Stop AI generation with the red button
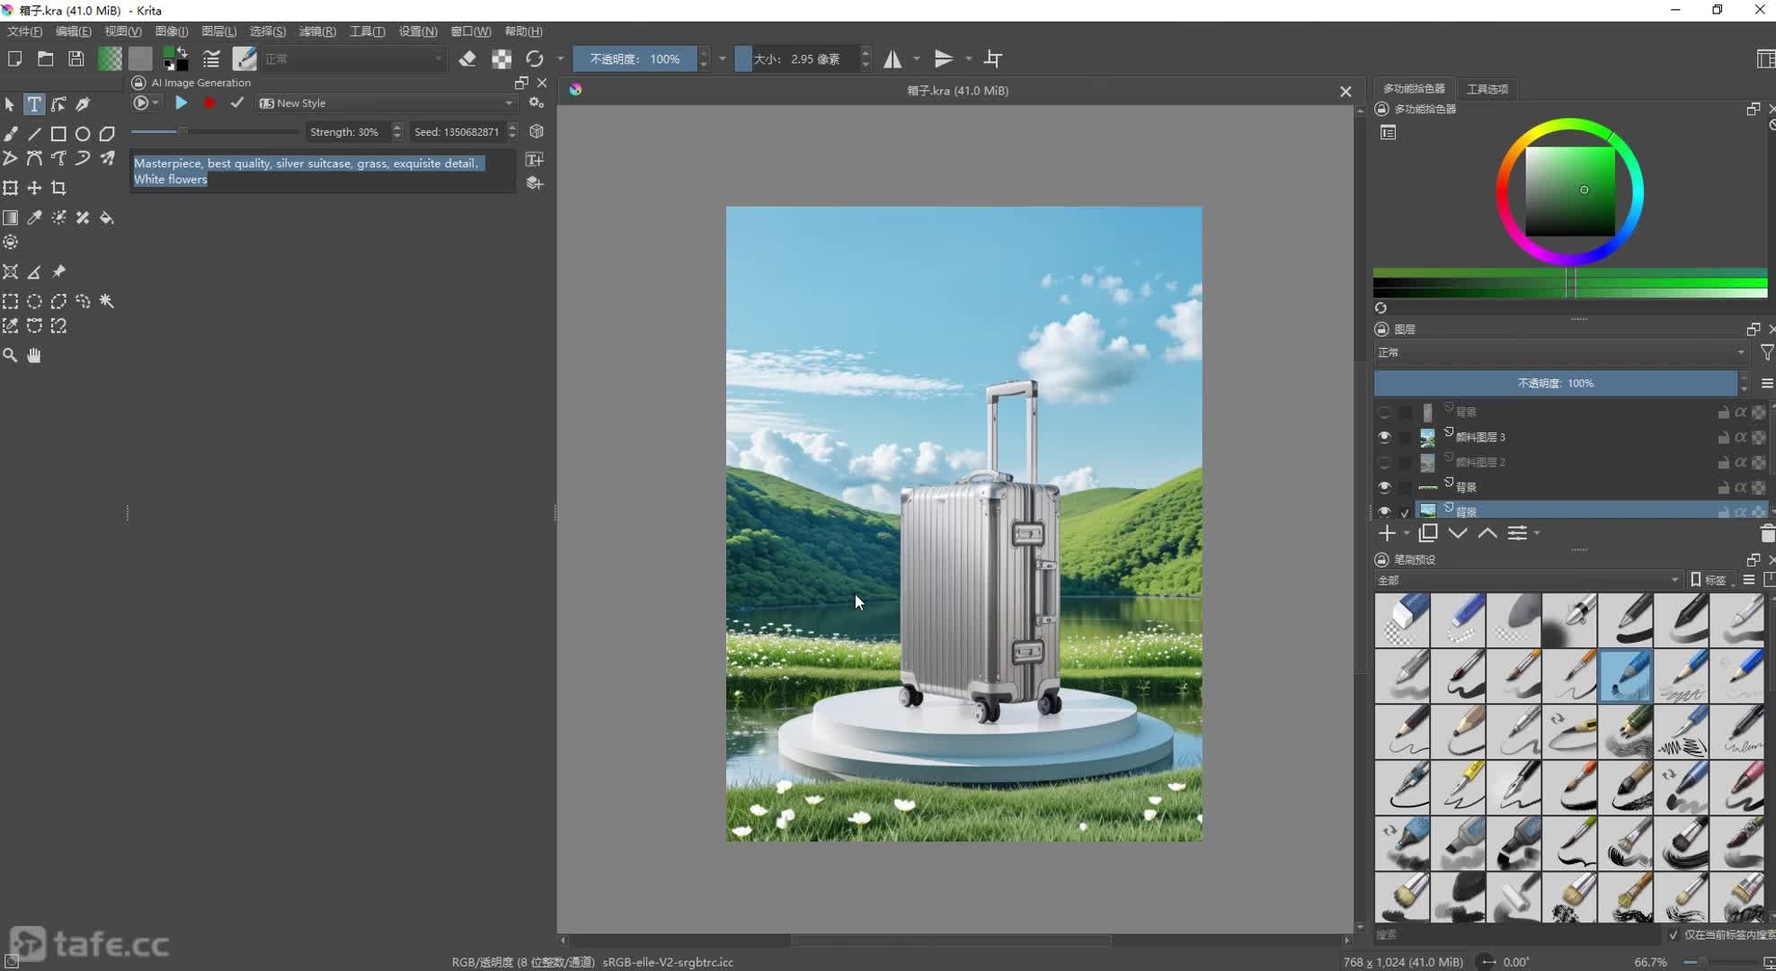This screenshot has height=971, width=1776. tap(209, 103)
